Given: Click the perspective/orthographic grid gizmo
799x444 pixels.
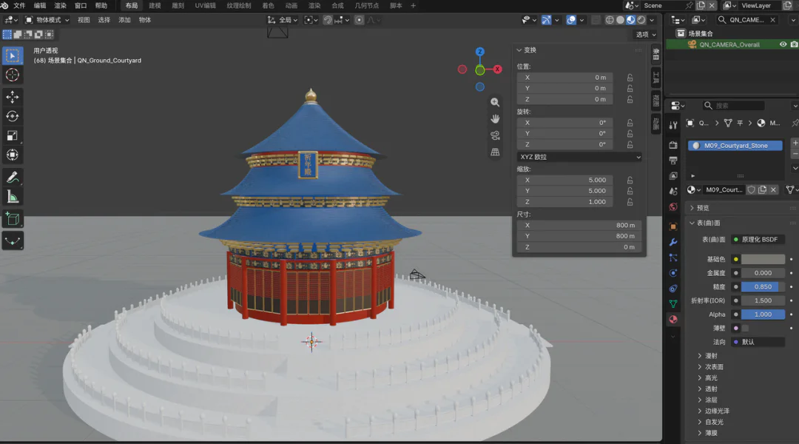Looking at the screenshot, I should click(495, 152).
